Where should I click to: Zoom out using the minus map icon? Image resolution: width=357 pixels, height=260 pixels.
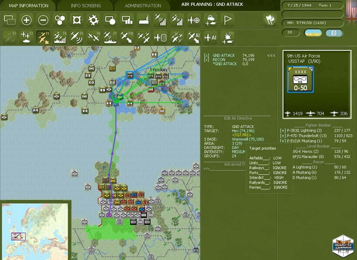(x=43, y=20)
